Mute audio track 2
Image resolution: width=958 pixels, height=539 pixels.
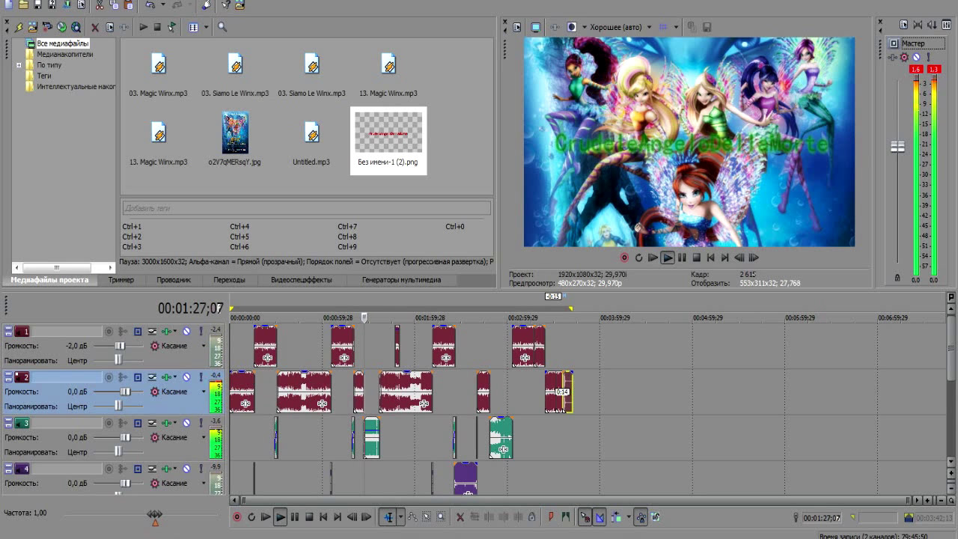coord(186,377)
